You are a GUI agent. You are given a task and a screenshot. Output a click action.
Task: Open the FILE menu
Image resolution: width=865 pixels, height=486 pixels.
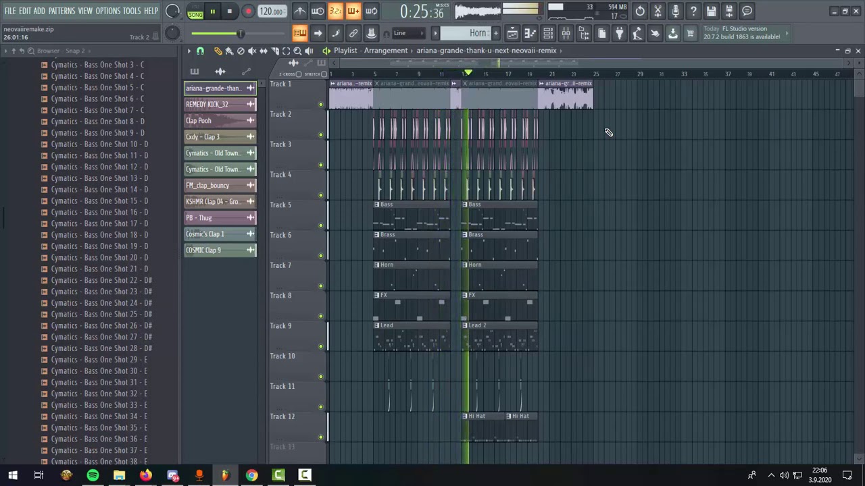click(x=10, y=11)
